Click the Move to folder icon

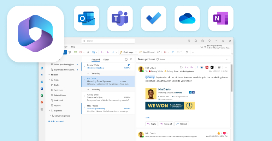pos(94,52)
